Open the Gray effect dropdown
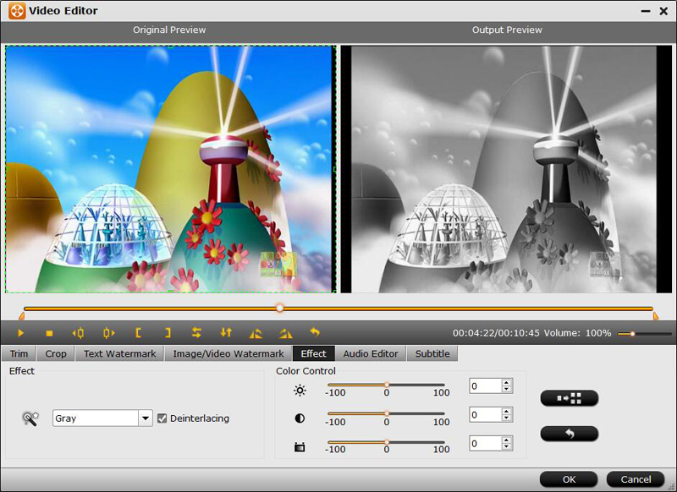This screenshot has height=492, width=677. click(146, 418)
